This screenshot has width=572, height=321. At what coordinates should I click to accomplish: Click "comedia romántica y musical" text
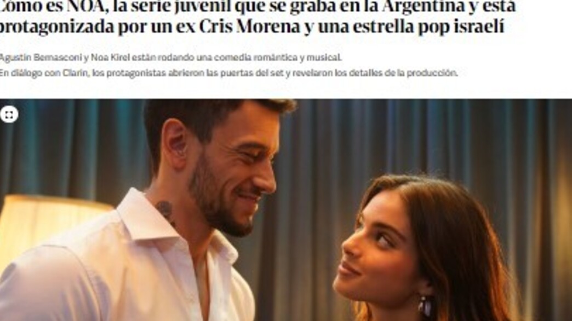[278, 57]
